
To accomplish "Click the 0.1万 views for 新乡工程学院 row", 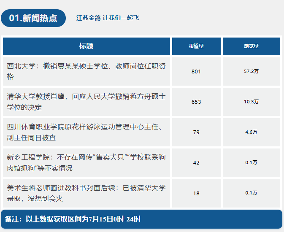I will [252, 163].
